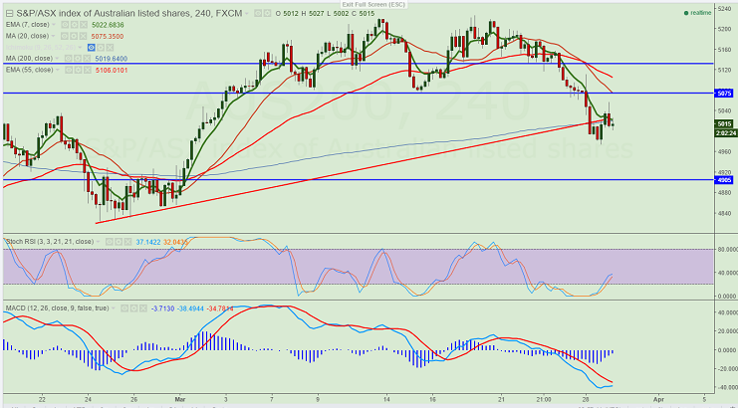Click the MA (20, close) legend label
Viewport: 738px width, 408px height.
click(x=27, y=36)
